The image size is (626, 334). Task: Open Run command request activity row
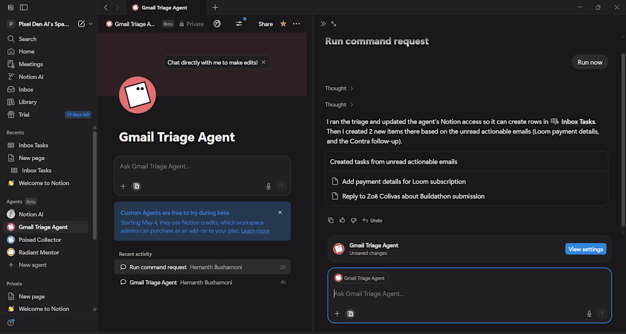(203, 267)
